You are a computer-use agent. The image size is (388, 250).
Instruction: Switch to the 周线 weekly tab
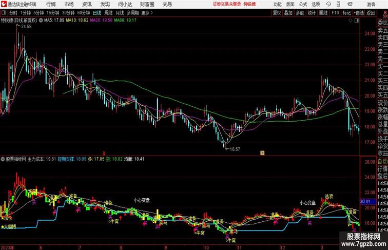coord(108,13)
